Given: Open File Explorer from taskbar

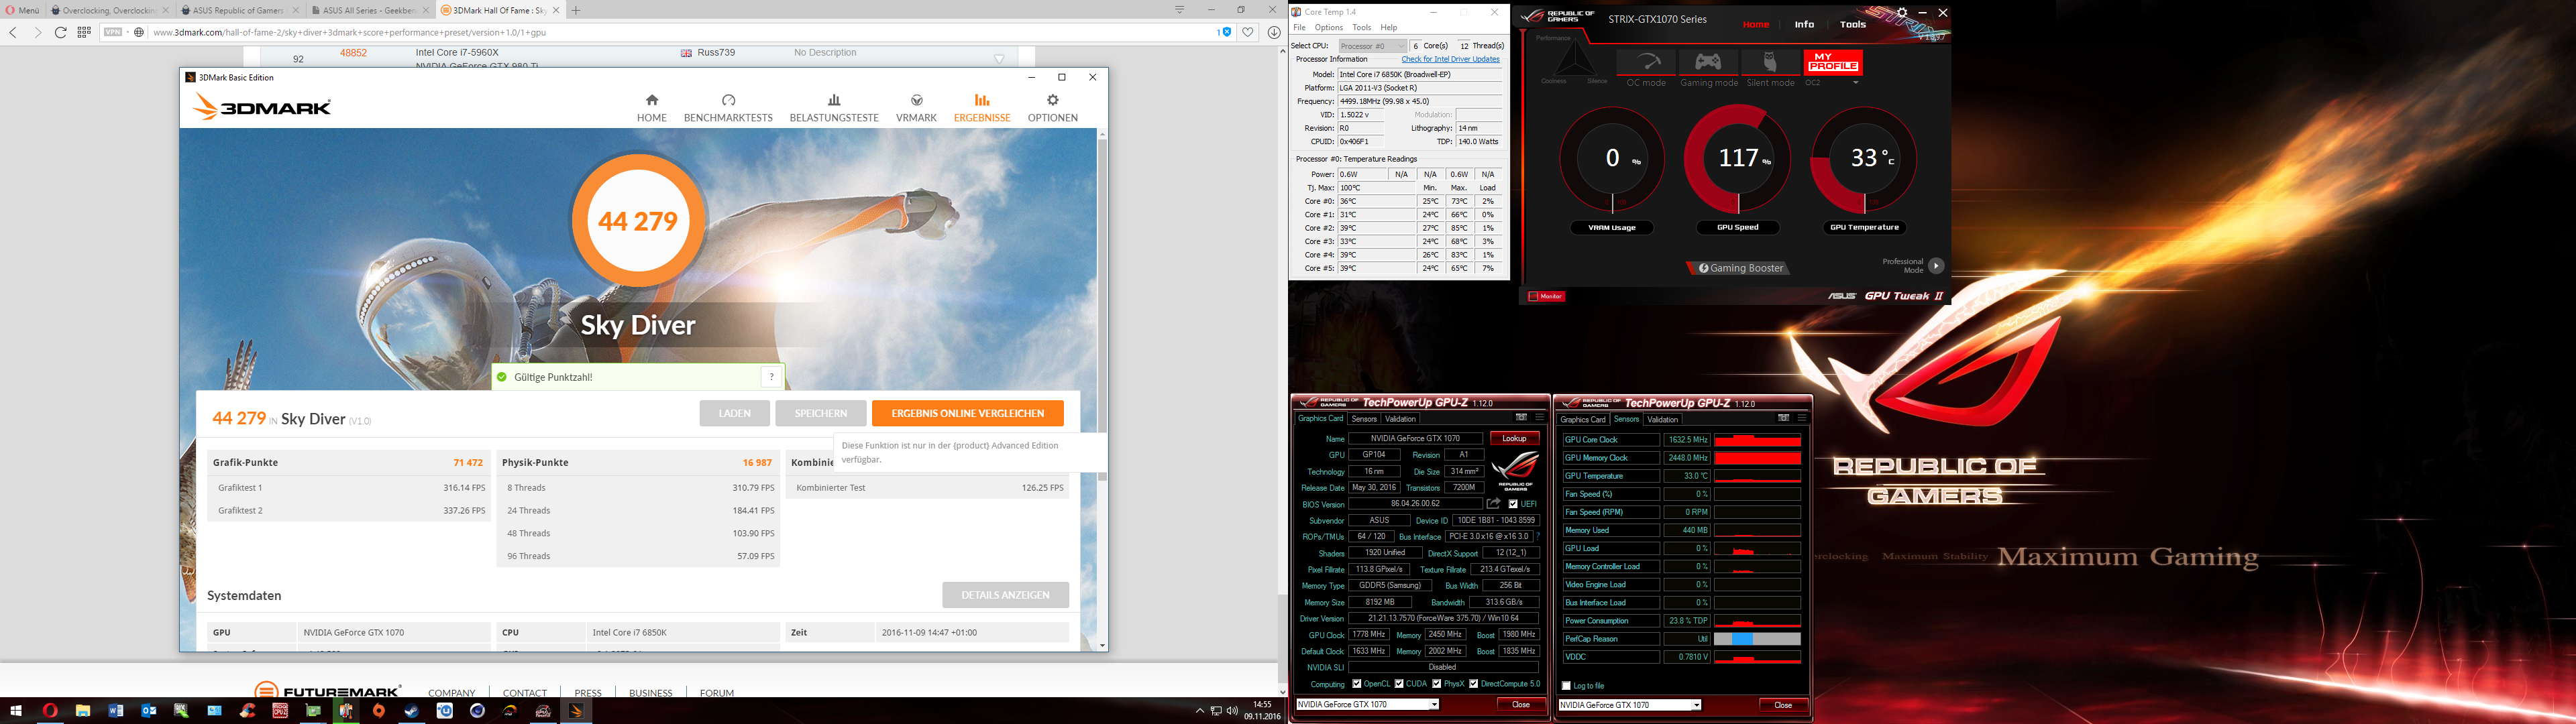Looking at the screenshot, I should point(83,711).
